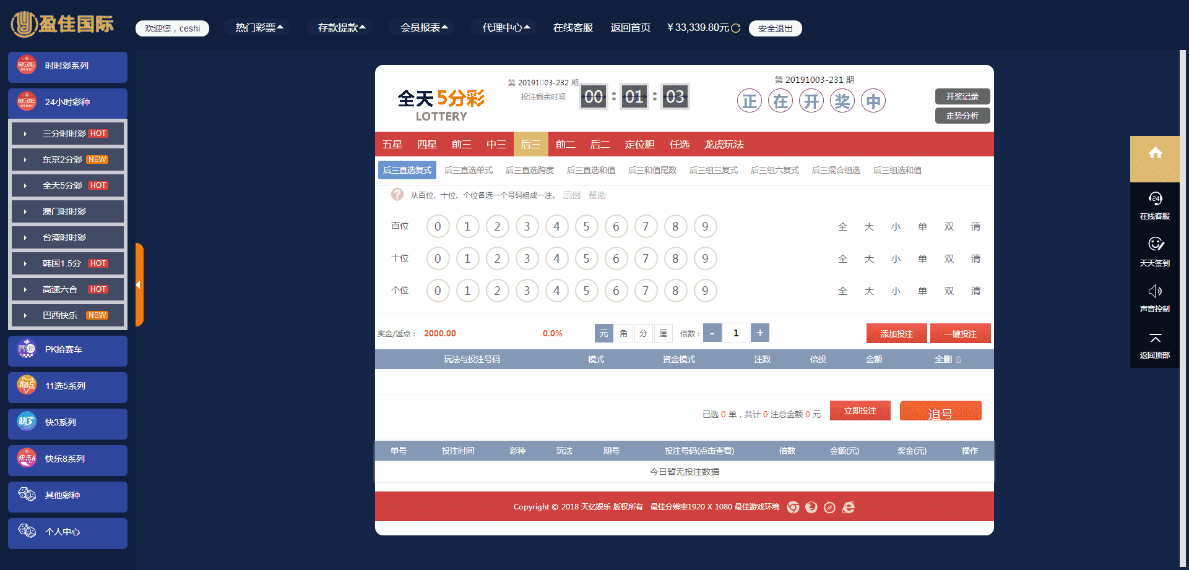Image resolution: width=1189 pixels, height=570 pixels.
Task: Select number 8 in the 十位 row
Action: [675, 259]
